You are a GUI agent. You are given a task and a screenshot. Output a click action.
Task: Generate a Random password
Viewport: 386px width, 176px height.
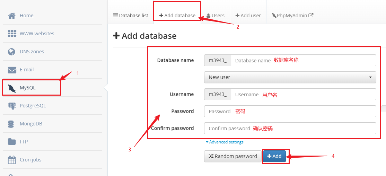coord(233,156)
